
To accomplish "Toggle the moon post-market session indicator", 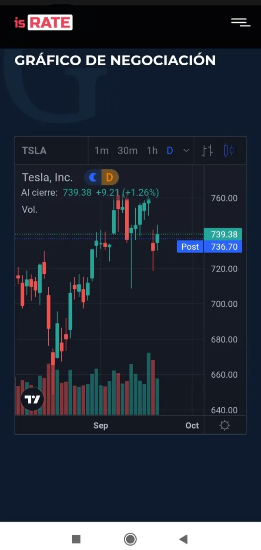I will coord(93,178).
